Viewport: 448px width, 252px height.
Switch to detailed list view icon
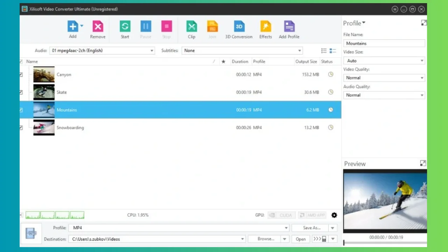click(332, 51)
